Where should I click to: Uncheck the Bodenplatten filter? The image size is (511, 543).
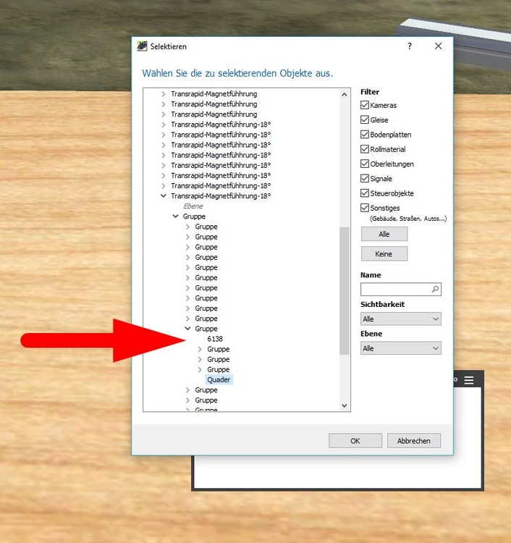tap(365, 135)
